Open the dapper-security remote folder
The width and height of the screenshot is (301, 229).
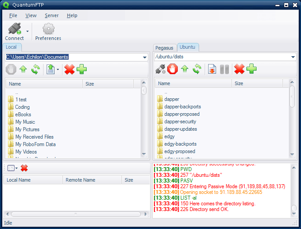pos(180,122)
